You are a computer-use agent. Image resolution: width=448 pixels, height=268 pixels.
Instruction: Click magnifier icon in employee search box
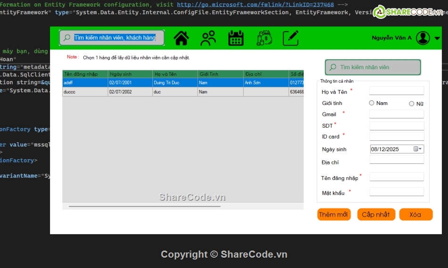[x=333, y=67]
